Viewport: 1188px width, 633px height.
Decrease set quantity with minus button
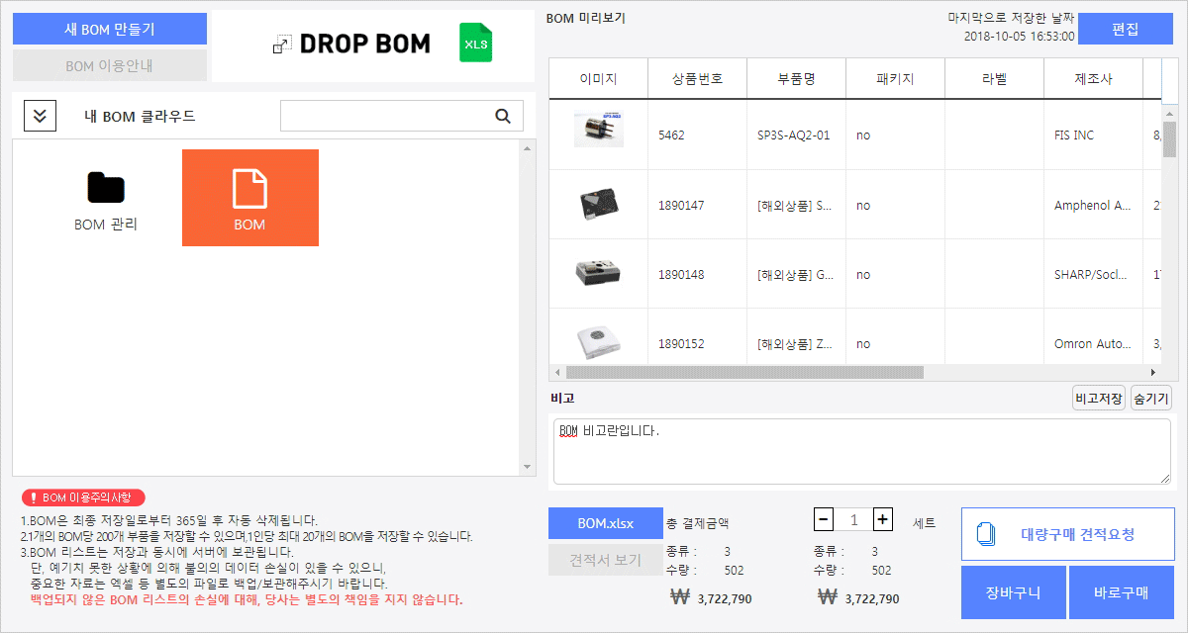coord(824,519)
